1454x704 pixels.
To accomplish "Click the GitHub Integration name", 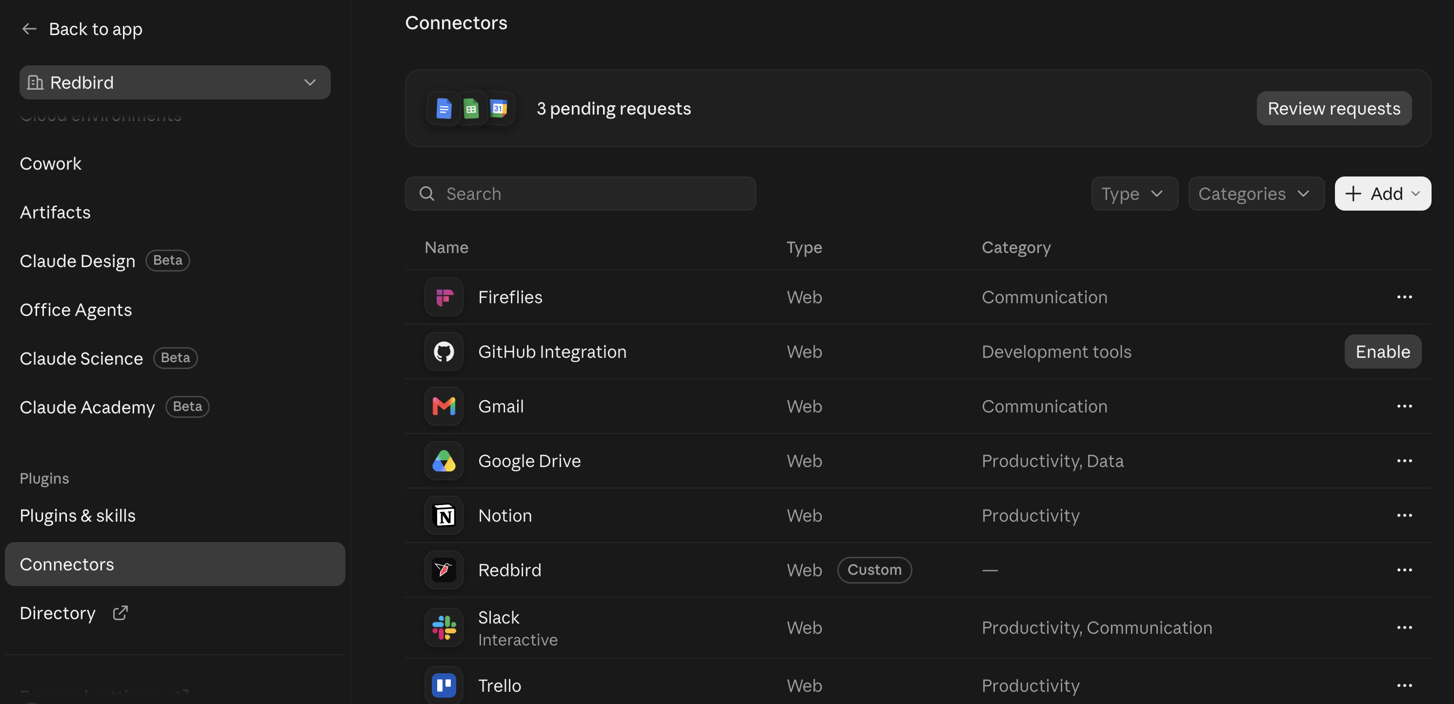I will [552, 352].
